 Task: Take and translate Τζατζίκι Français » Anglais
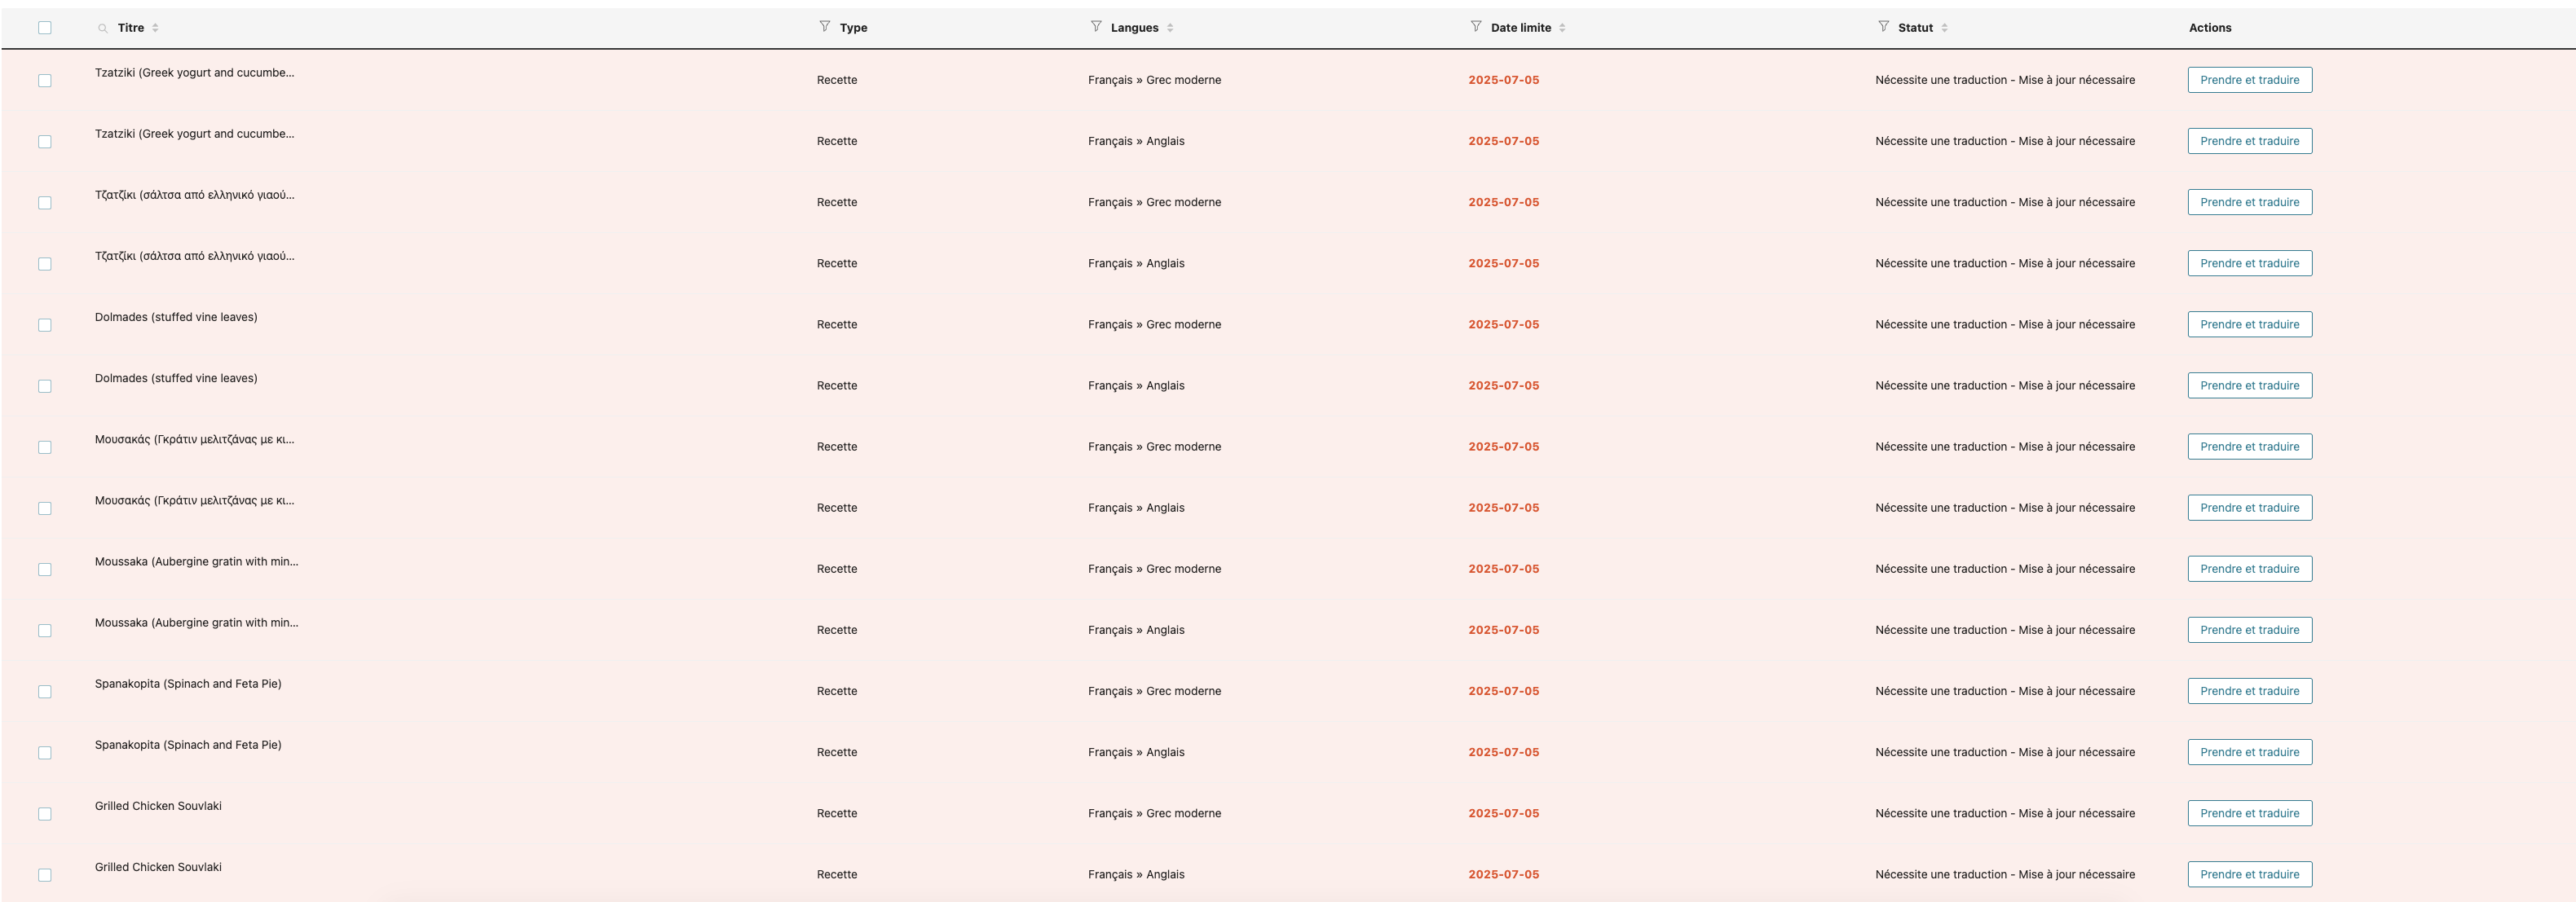pos(2249,263)
